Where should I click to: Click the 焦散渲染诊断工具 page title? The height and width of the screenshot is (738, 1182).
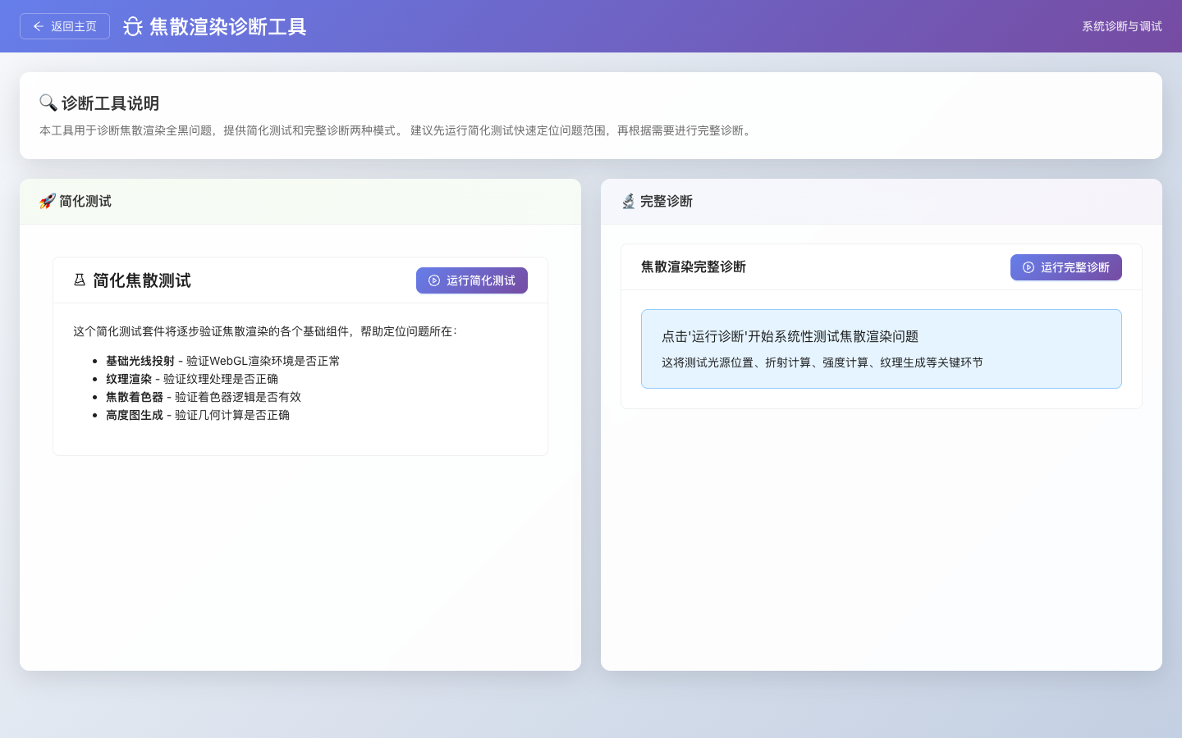(227, 26)
